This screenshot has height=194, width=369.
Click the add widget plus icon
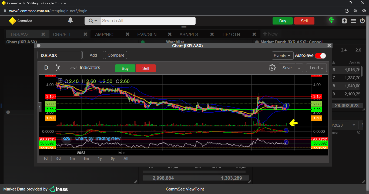[x=344, y=21]
